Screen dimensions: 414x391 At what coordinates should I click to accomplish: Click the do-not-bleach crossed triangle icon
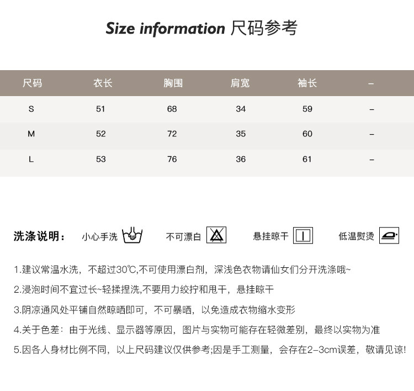(216, 236)
